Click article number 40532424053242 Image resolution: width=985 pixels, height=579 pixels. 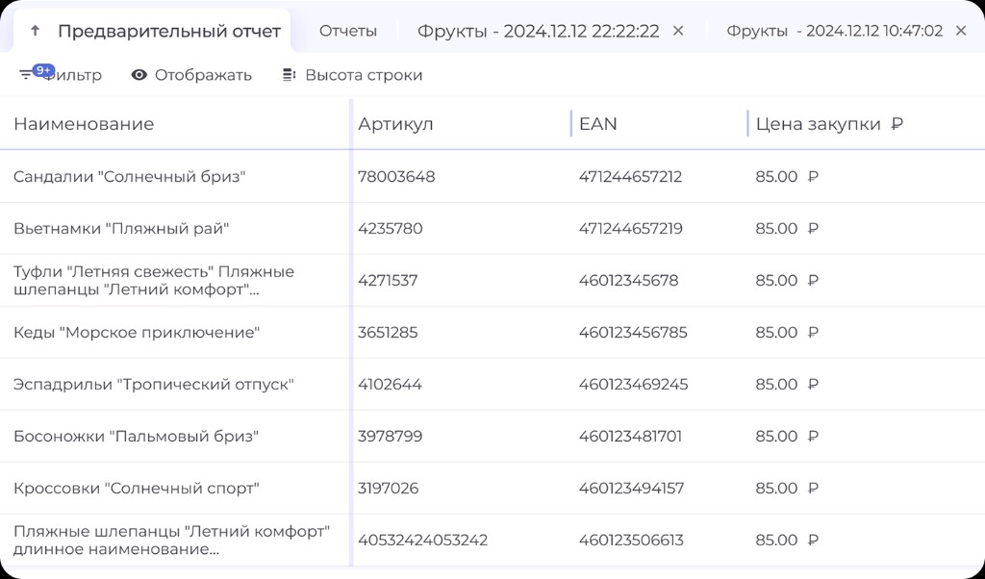pos(422,541)
